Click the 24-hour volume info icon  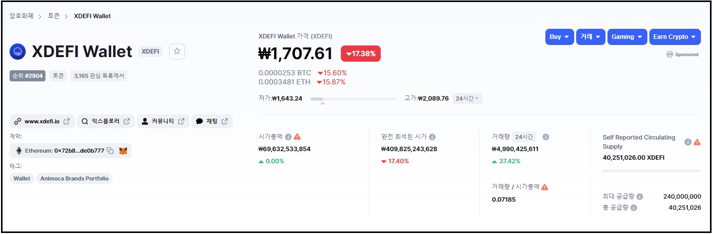[546, 136]
